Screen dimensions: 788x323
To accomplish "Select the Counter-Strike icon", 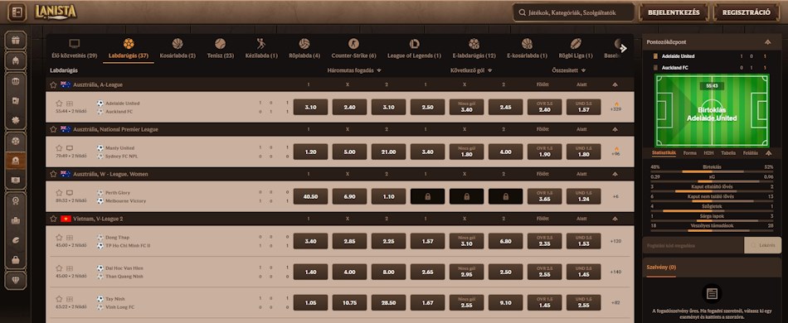I will coord(354,44).
